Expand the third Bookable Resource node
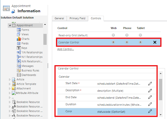The width and height of the screenshot is (167, 119). [x=9, y=111]
